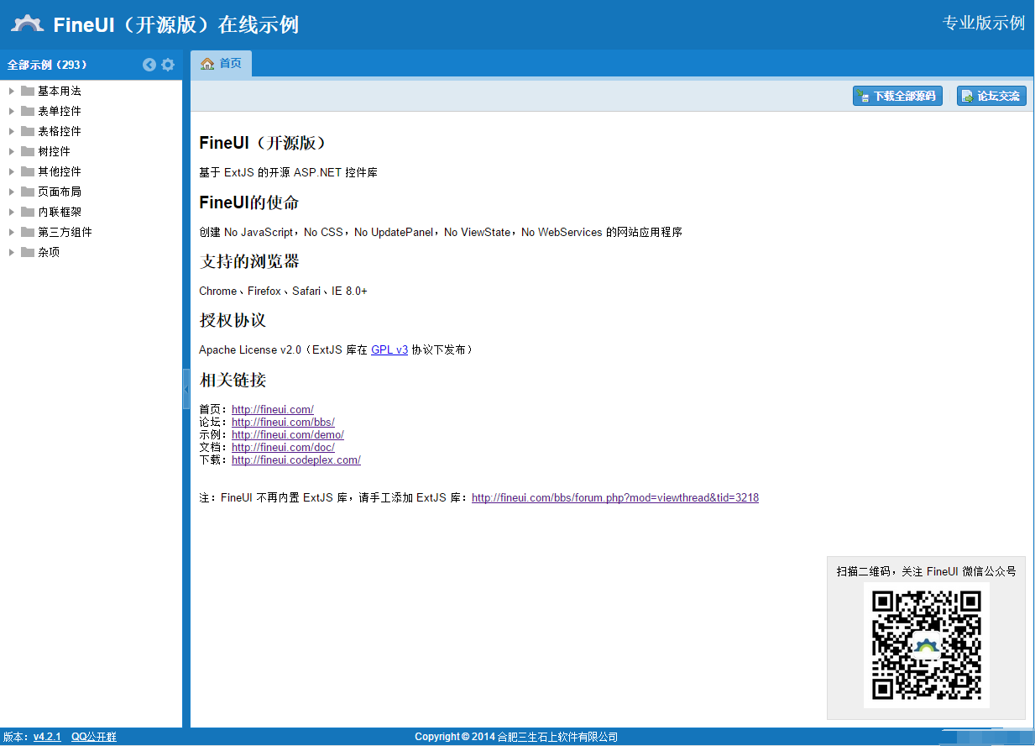Click the 内联框架 folder icon

(28, 212)
